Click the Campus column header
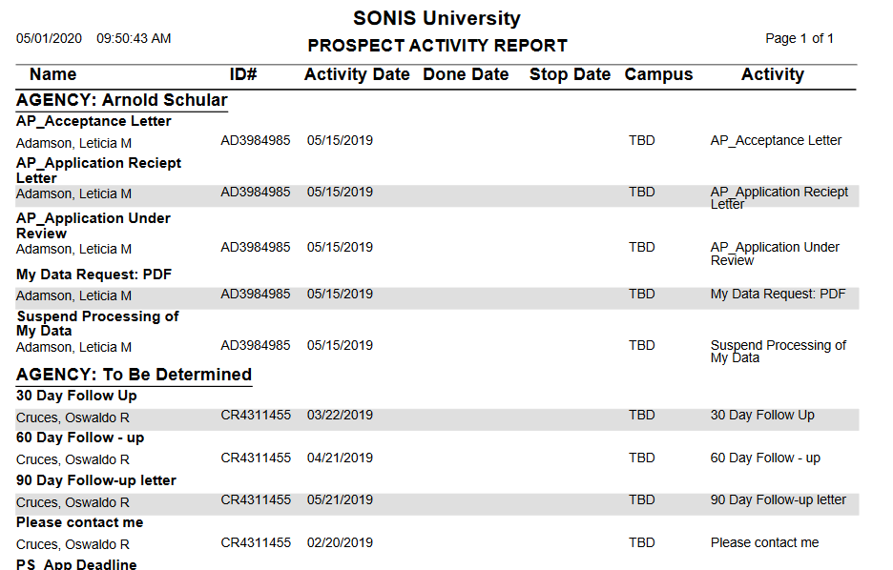The height and width of the screenshot is (570, 893). (x=658, y=74)
